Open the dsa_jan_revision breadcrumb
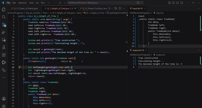The width and height of the screenshot is (202, 108). click(x=33, y=13)
